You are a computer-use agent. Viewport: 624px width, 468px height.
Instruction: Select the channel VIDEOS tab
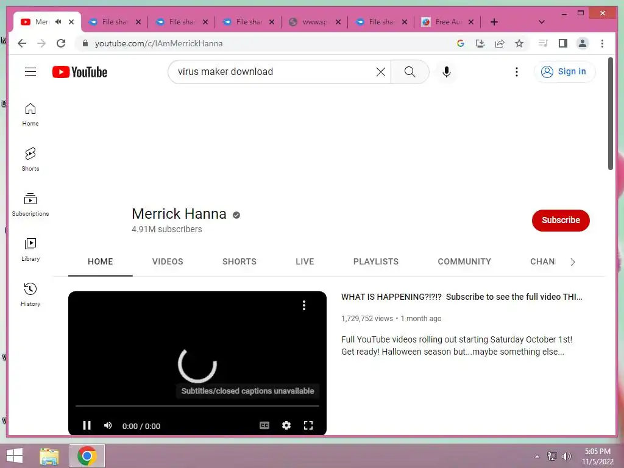click(168, 261)
